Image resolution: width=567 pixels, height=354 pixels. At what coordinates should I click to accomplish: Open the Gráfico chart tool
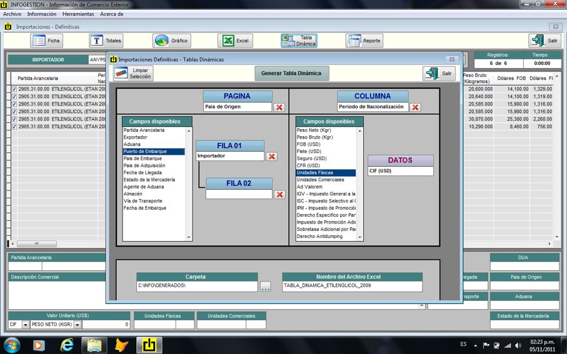(171, 41)
